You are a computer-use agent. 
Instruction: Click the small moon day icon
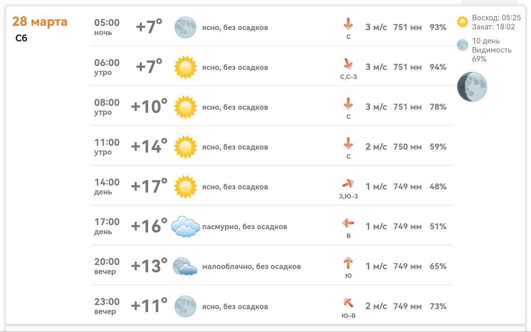(462, 45)
